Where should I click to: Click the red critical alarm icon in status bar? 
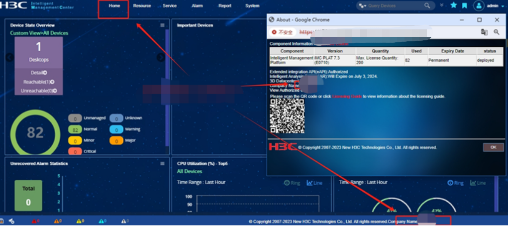point(35,221)
